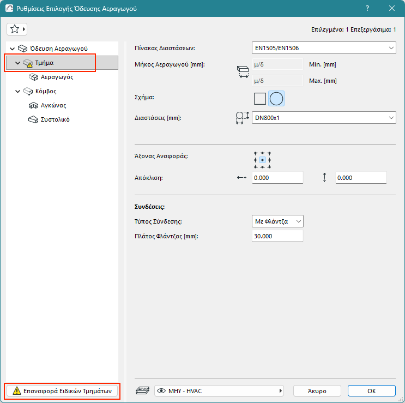Click the 'Επιλεγμένα: 1 Επεξεργάσιμα: 1' status text

point(353,29)
